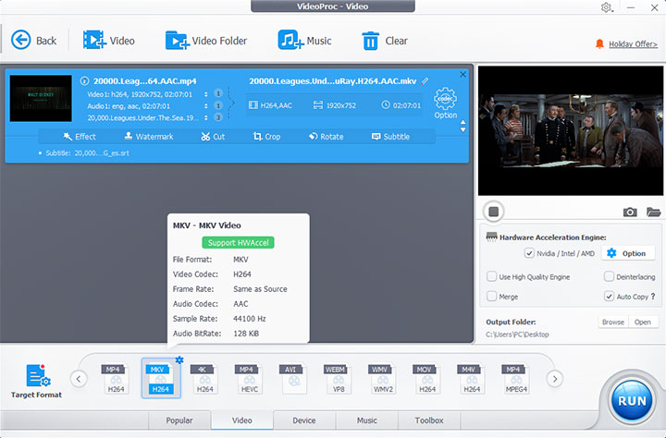
Task: Open the output folder
Action: 643,322
